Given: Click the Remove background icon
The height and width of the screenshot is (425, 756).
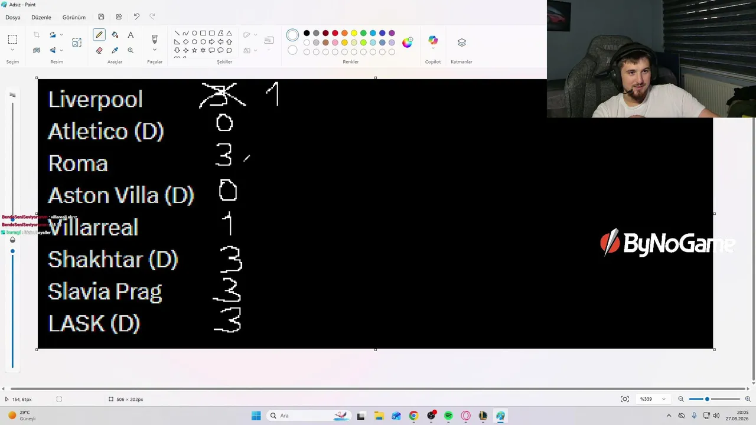Looking at the screenshot, I should 37,50.
